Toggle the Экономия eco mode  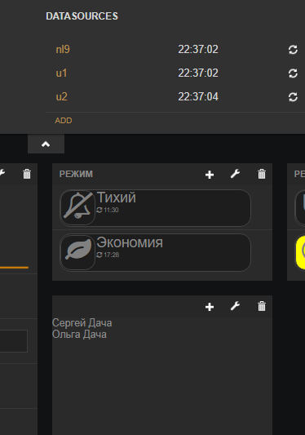pos(155,252)
